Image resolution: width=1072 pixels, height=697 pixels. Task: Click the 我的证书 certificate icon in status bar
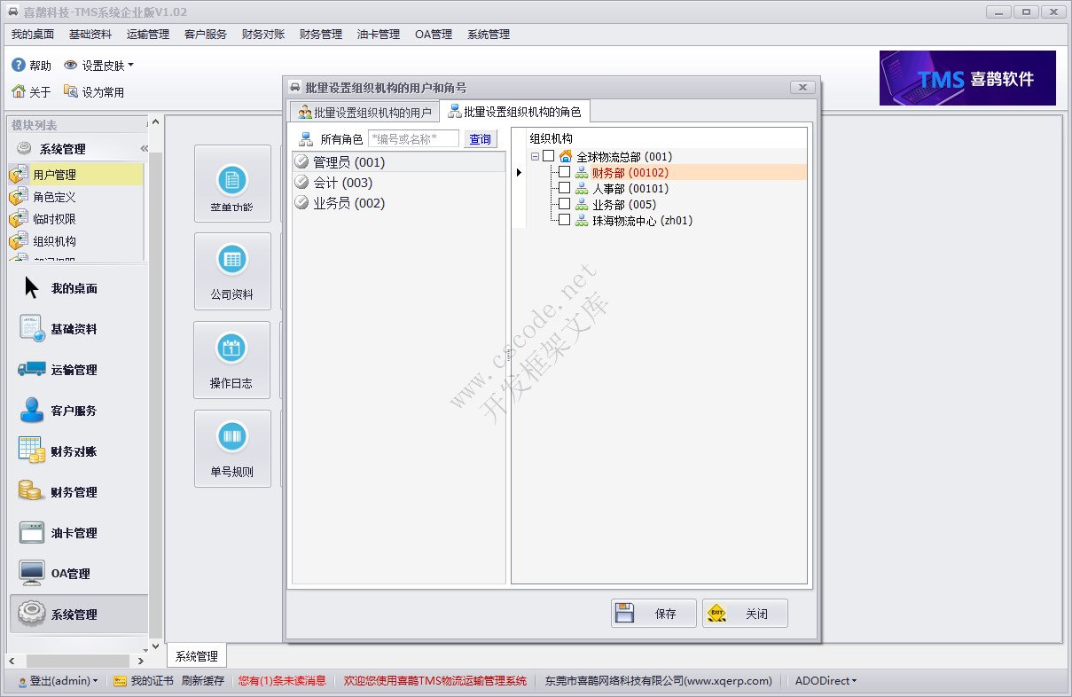(121, 681)
